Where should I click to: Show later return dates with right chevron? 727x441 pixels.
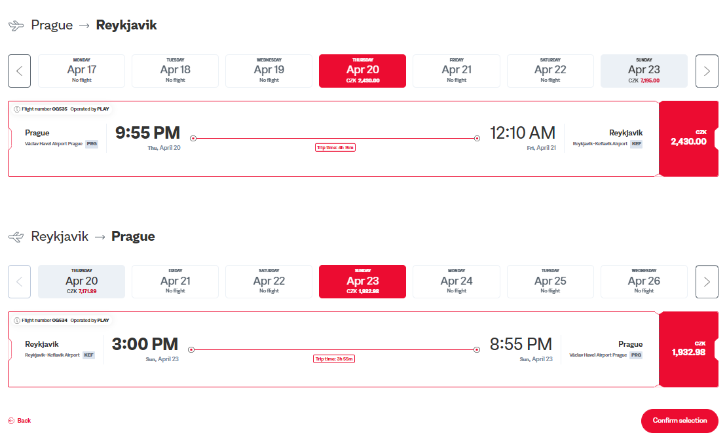707,281
